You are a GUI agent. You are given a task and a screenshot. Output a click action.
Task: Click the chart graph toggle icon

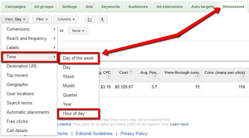click(x=90, y=19)
